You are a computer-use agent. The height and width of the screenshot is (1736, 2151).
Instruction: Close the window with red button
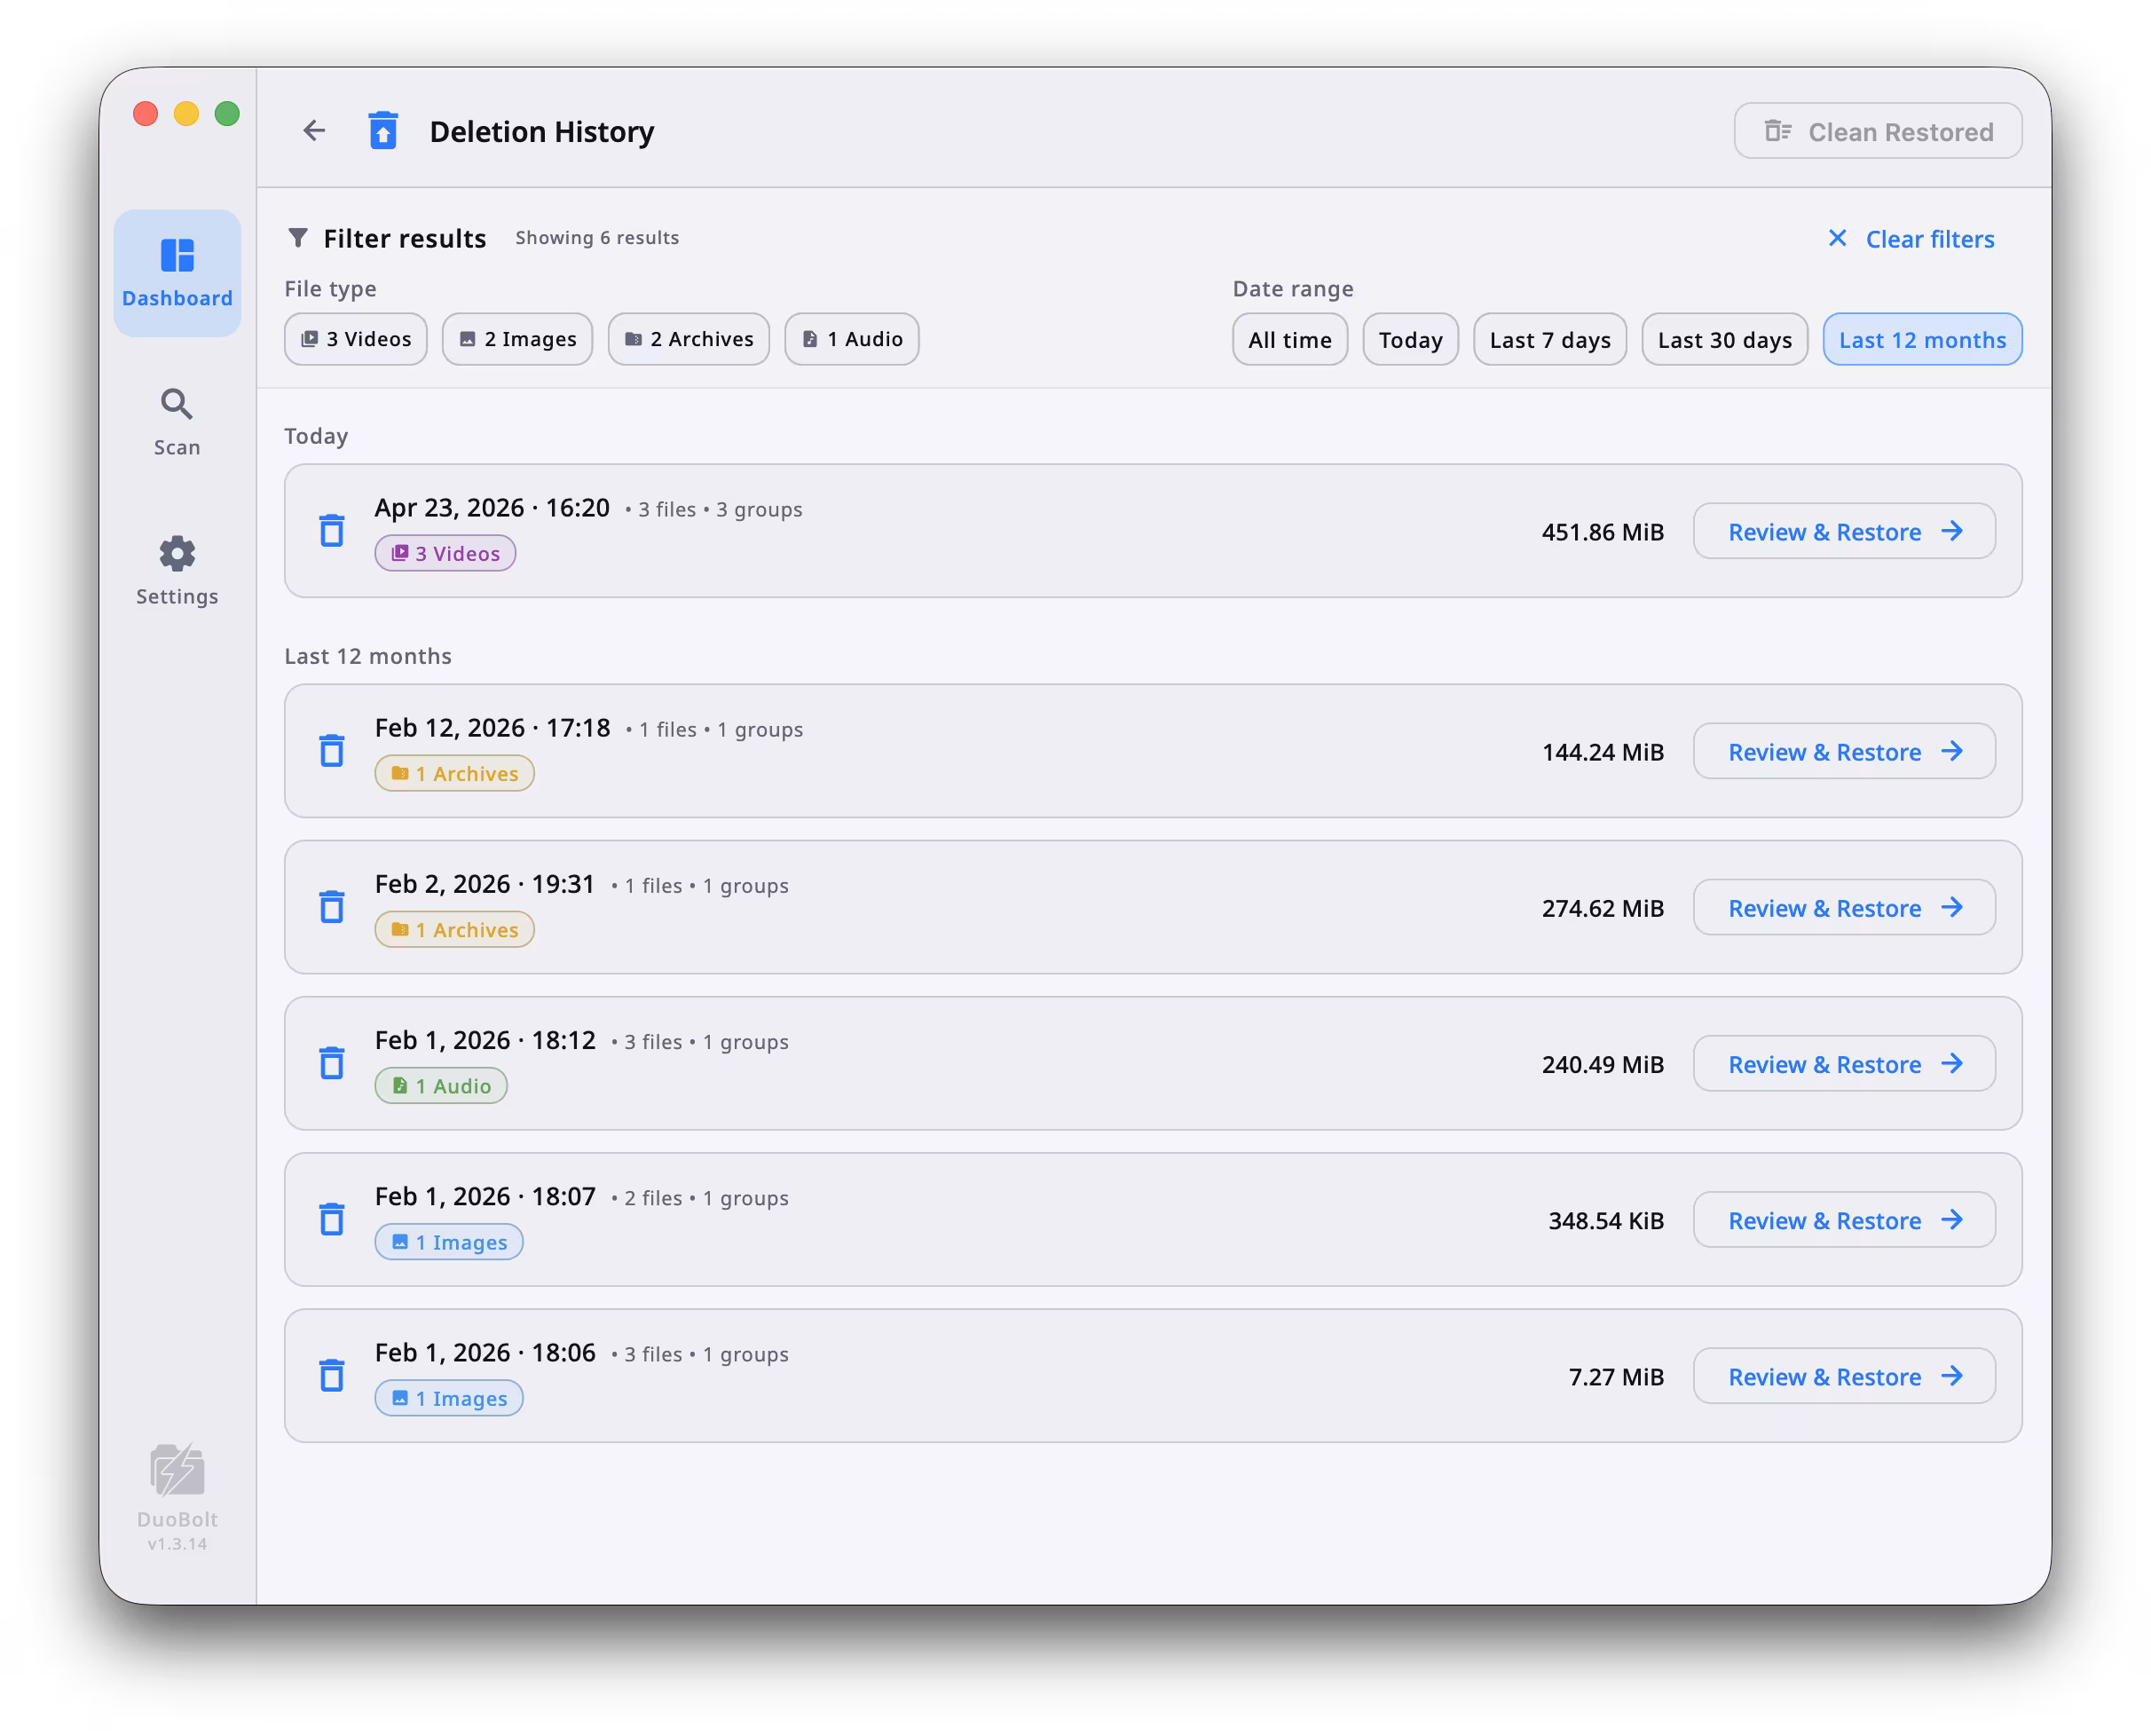145,113
